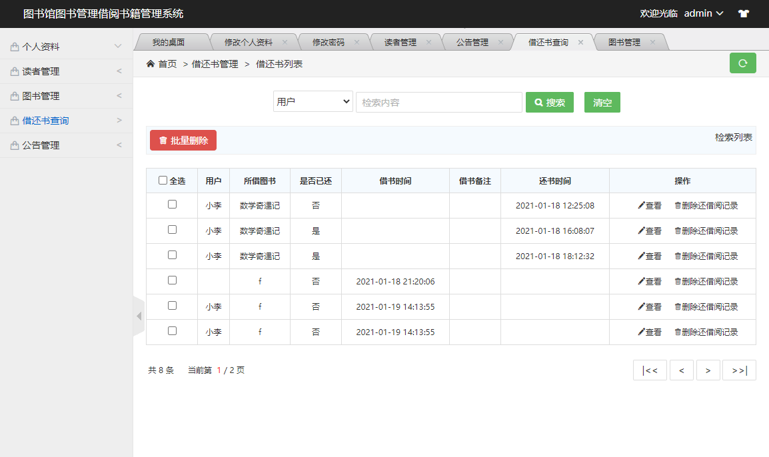Click the gift icon in the top bar
Screen dimensions: 769x457
pos(743,13)
